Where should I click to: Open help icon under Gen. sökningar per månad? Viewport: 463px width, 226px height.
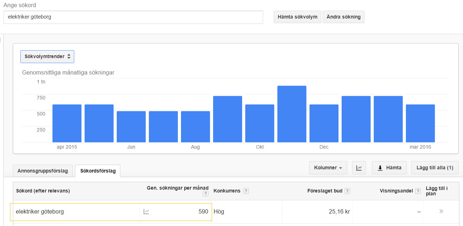205,194
